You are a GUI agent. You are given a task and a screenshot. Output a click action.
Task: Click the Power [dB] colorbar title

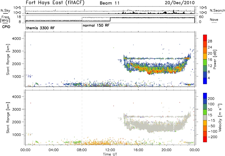tap(215, 59)
